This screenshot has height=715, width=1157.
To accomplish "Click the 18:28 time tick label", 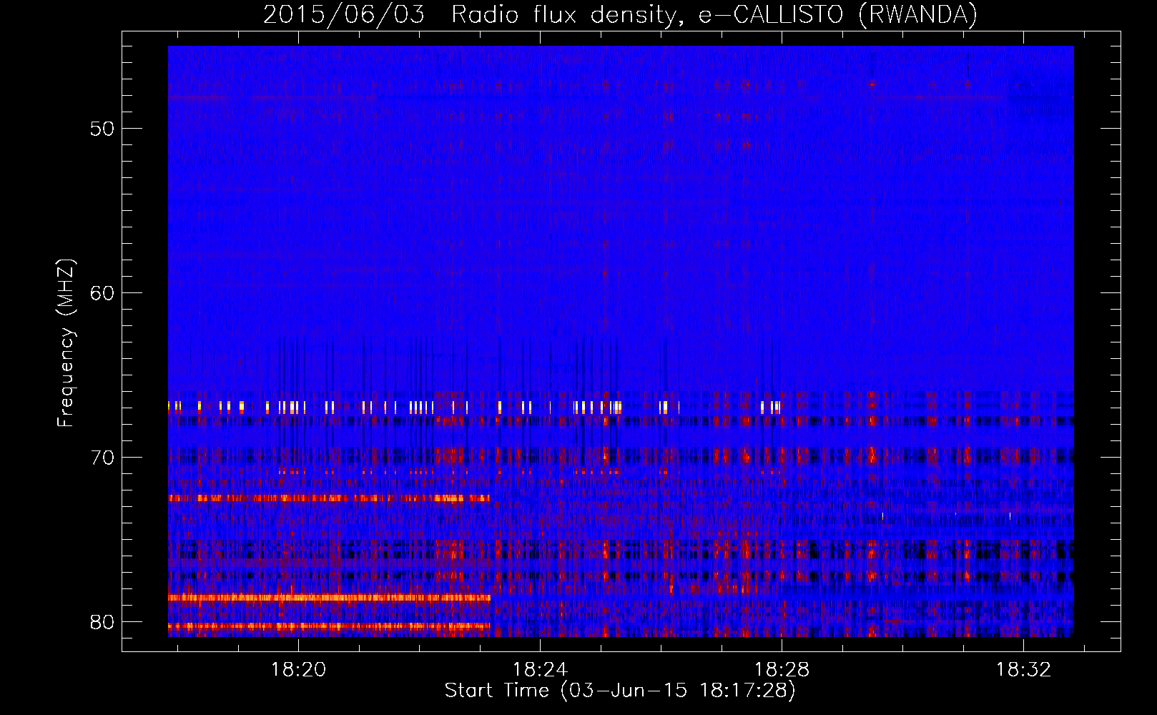I will click(782, 669).
